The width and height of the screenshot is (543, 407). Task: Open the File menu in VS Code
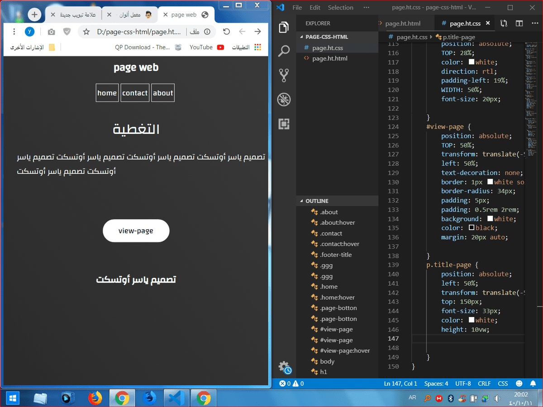coord(297,8)
